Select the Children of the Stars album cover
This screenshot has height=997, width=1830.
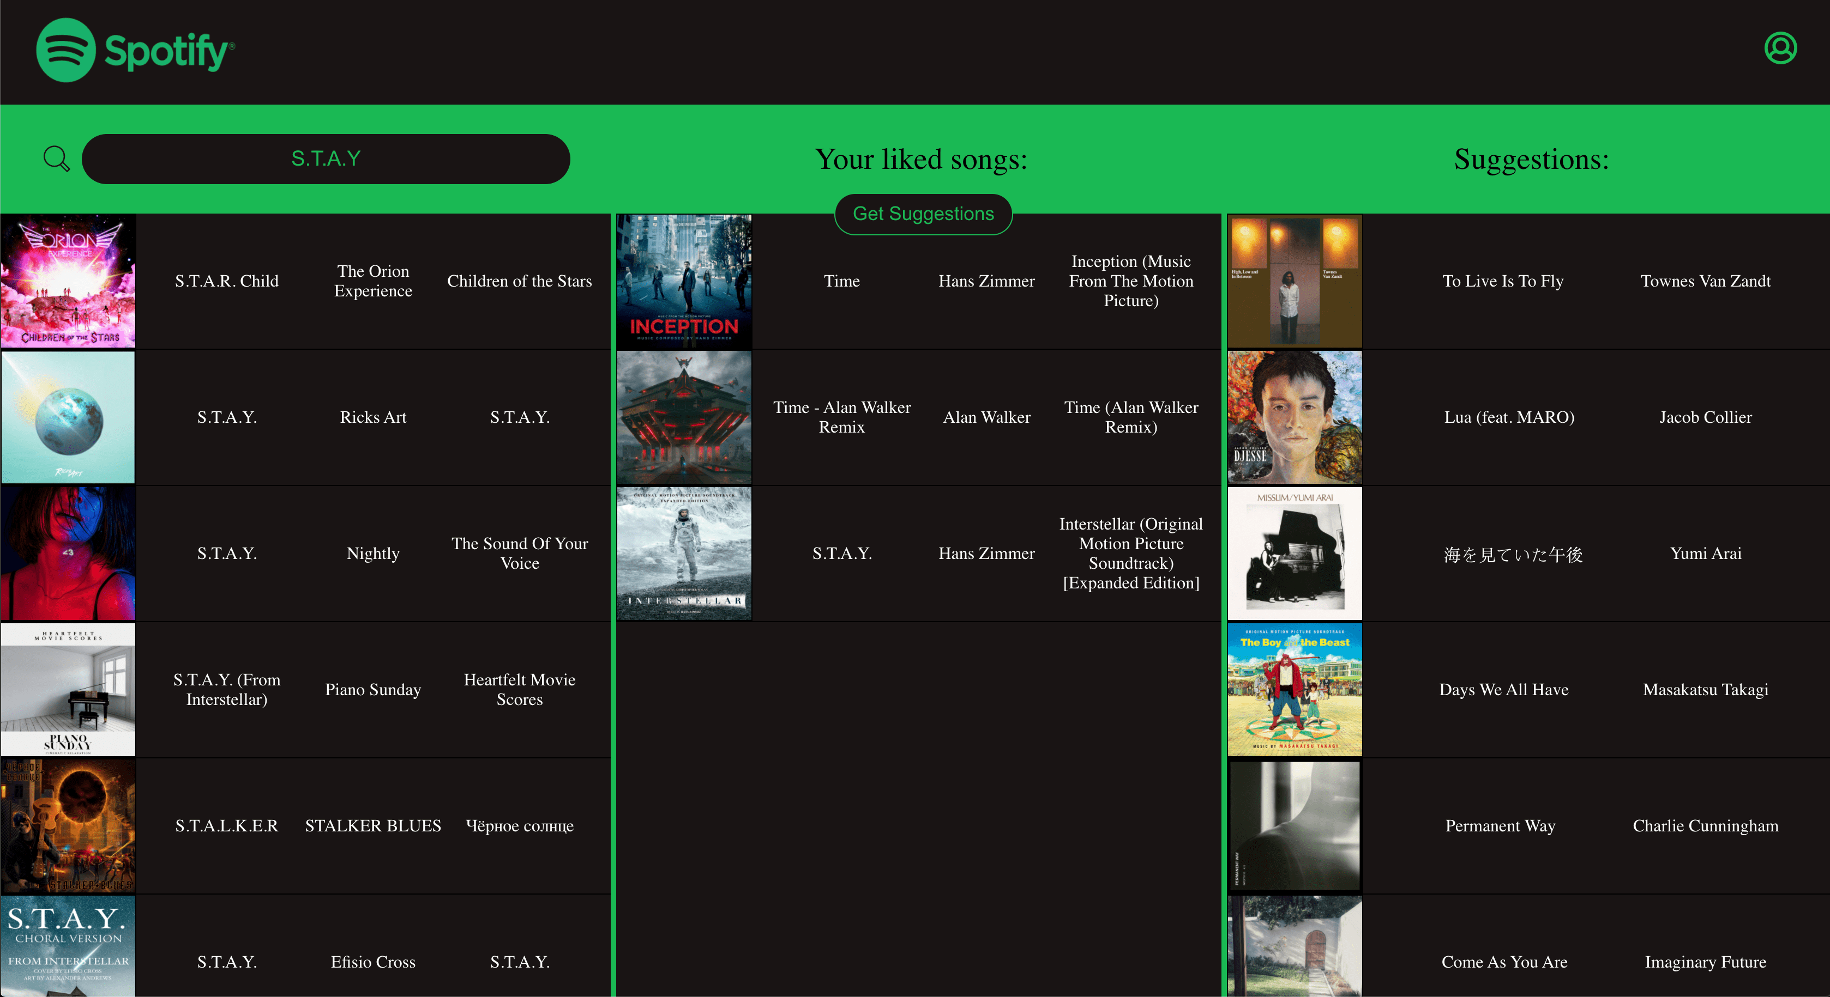(68, 281)
